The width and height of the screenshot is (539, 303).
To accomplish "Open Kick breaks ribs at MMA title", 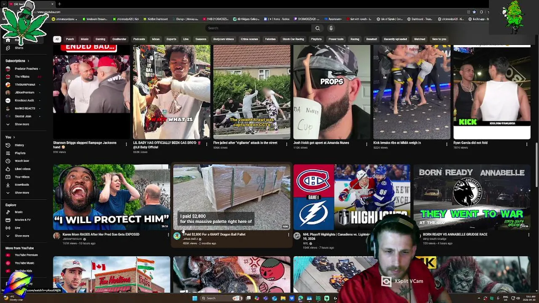I will pyautogui.click(x=397, y=143).
